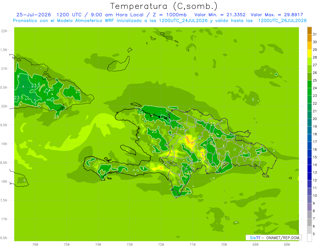Click the '17N' latitude axis label
The height and width of the screenshot is (248, 322).
[x=4, y=219]
